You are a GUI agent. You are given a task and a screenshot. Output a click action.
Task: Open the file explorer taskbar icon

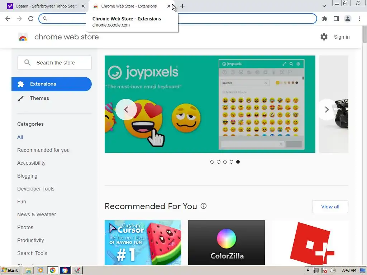tap(28, 271)
